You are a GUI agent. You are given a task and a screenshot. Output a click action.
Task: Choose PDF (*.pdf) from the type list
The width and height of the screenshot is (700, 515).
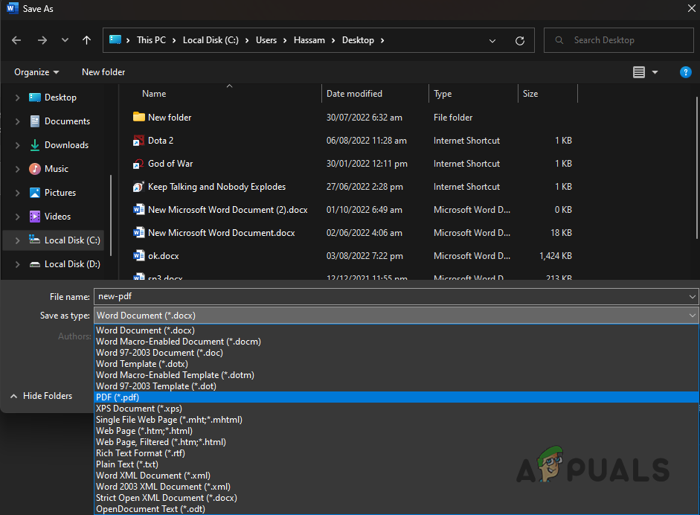tap(118, 397)
